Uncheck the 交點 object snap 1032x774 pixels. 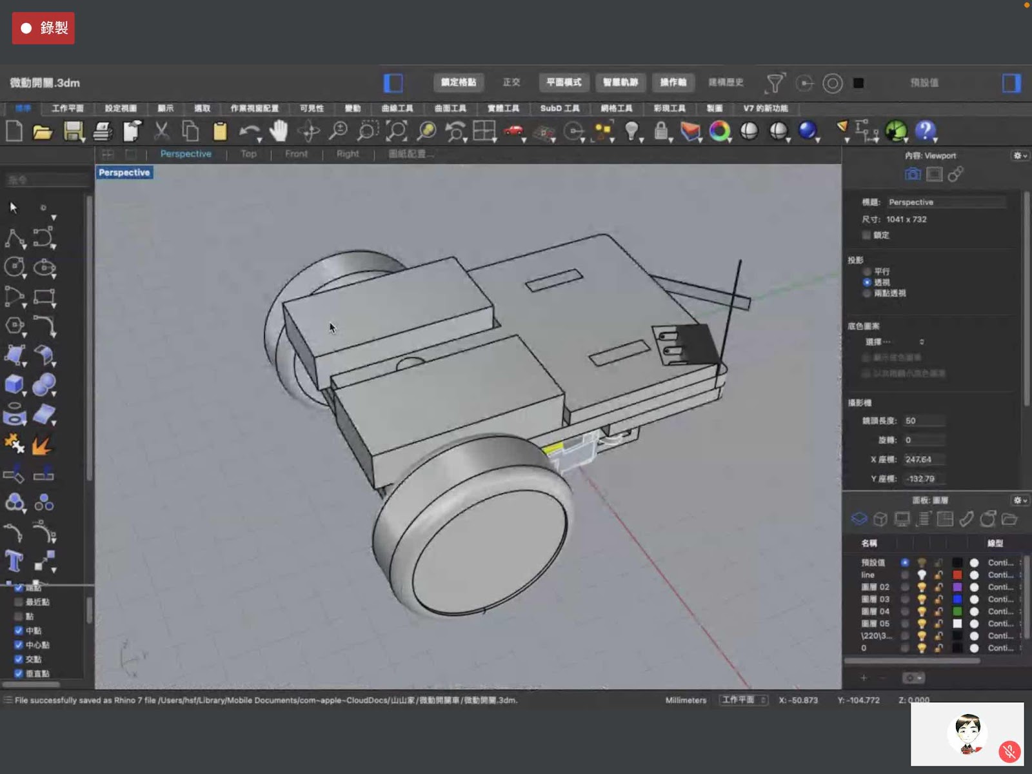19,659
